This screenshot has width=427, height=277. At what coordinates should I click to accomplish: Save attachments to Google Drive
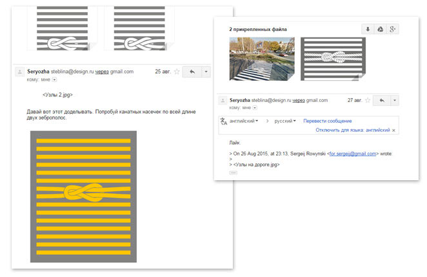coord(380,29)
